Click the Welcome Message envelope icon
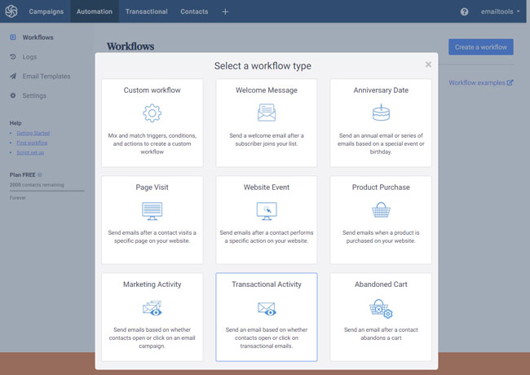The image size is (530, 375). tap(267, 112)
